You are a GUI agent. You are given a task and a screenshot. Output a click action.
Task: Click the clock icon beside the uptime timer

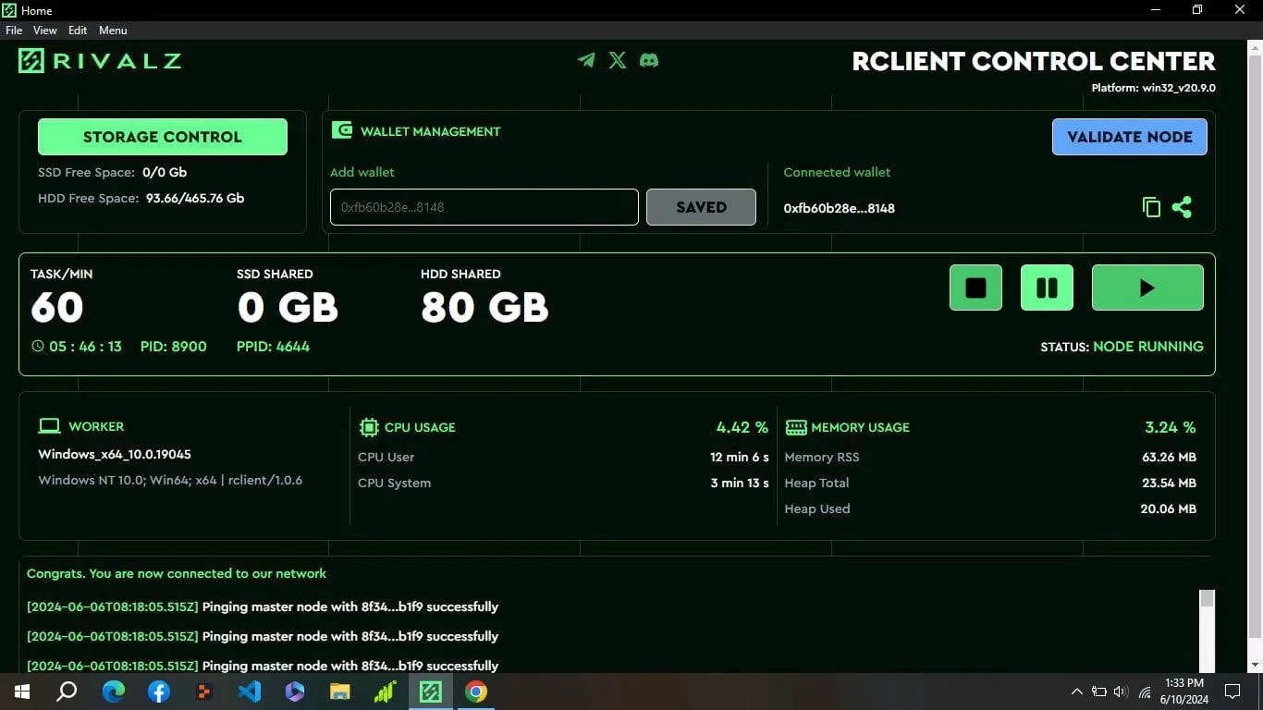37,347
